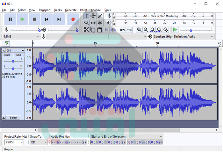Click Fit selection to width icon
The image size is (223, 152).
point(152,30)
